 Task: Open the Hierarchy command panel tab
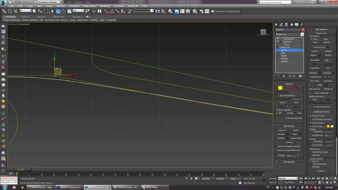286,24
